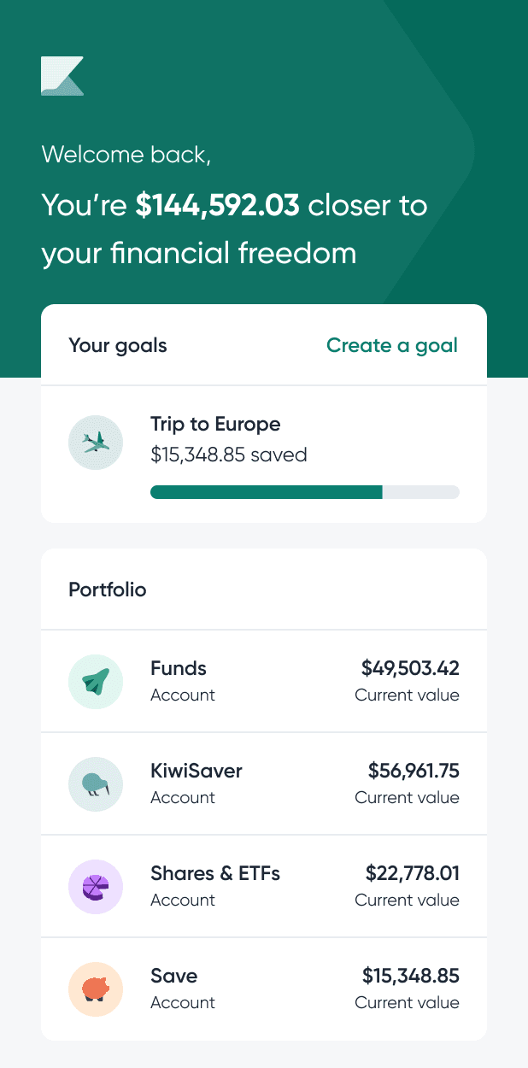This screenshot has height=1068, width=528.
Task: Open the Funds account row
Action: [264, 681]
